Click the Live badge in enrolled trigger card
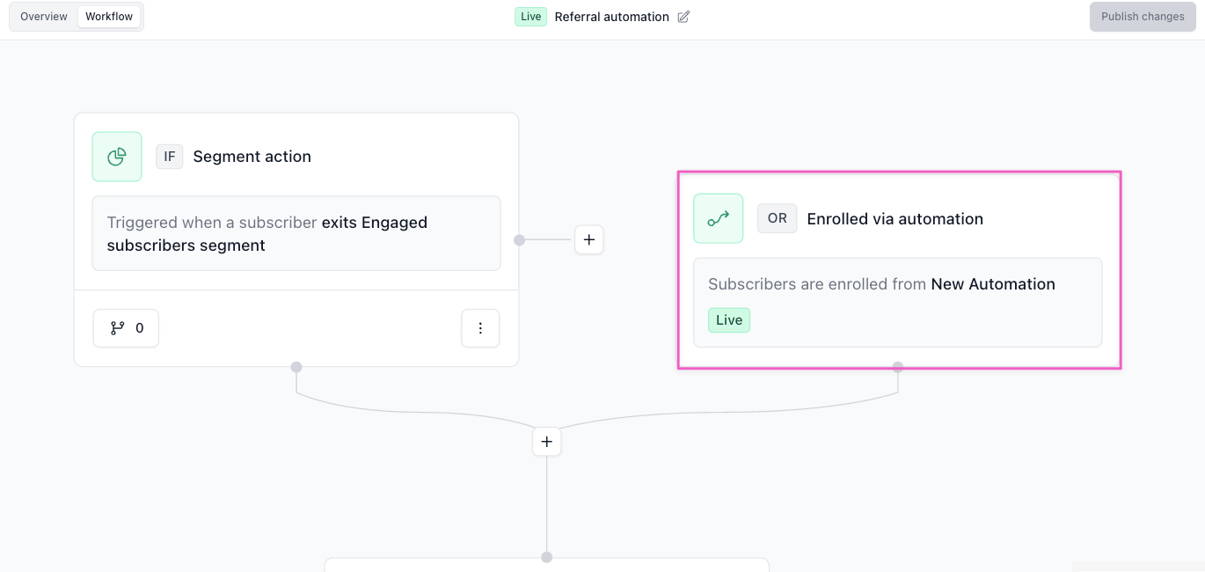The height and width of the screenshot is (572, 1205). pyautogui.click(x=728, y=320)
